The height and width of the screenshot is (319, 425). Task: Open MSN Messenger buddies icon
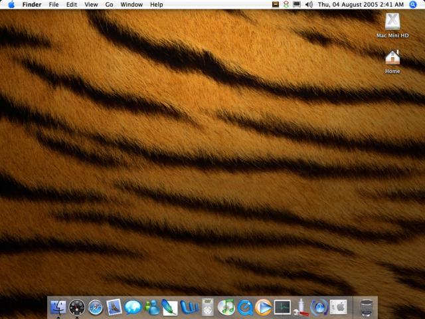pos(151,307)
